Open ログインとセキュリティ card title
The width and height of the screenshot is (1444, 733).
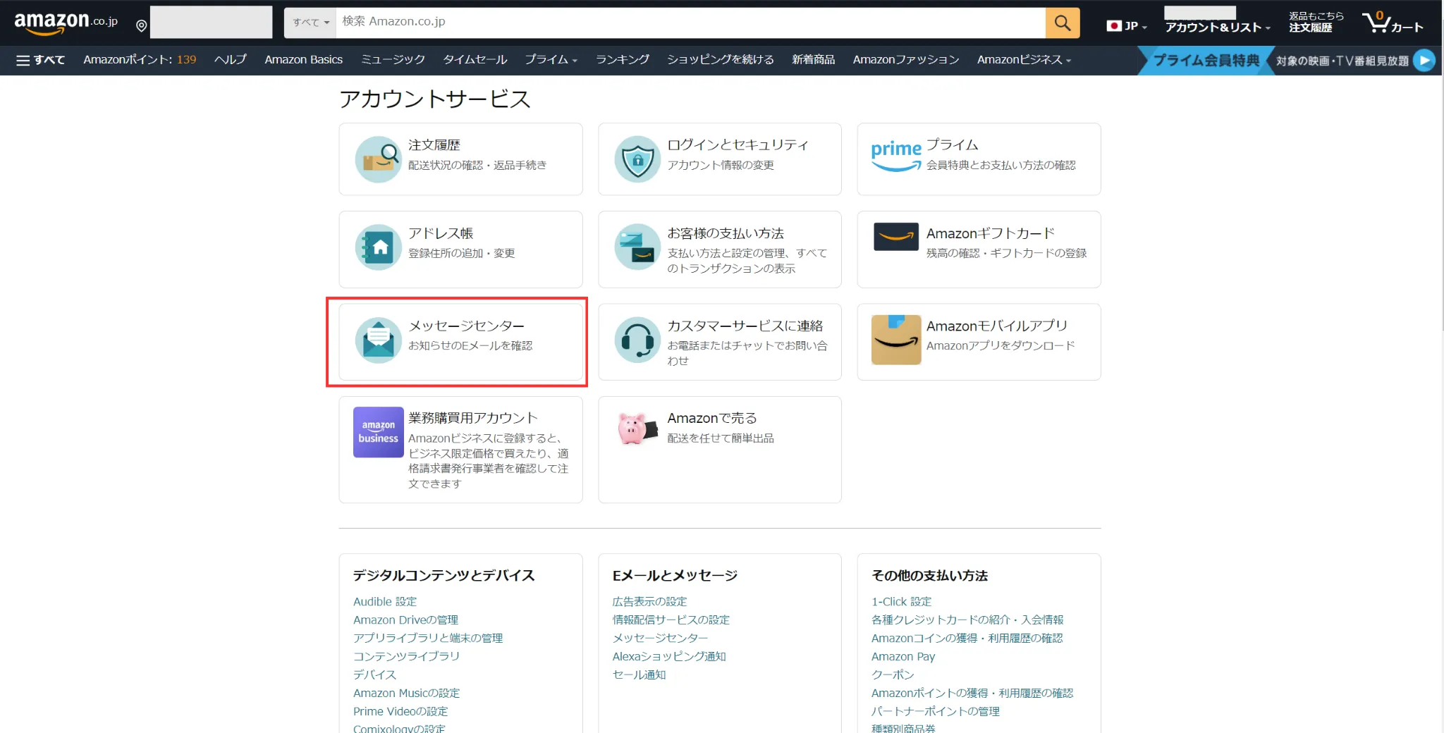tap(738, 145)
